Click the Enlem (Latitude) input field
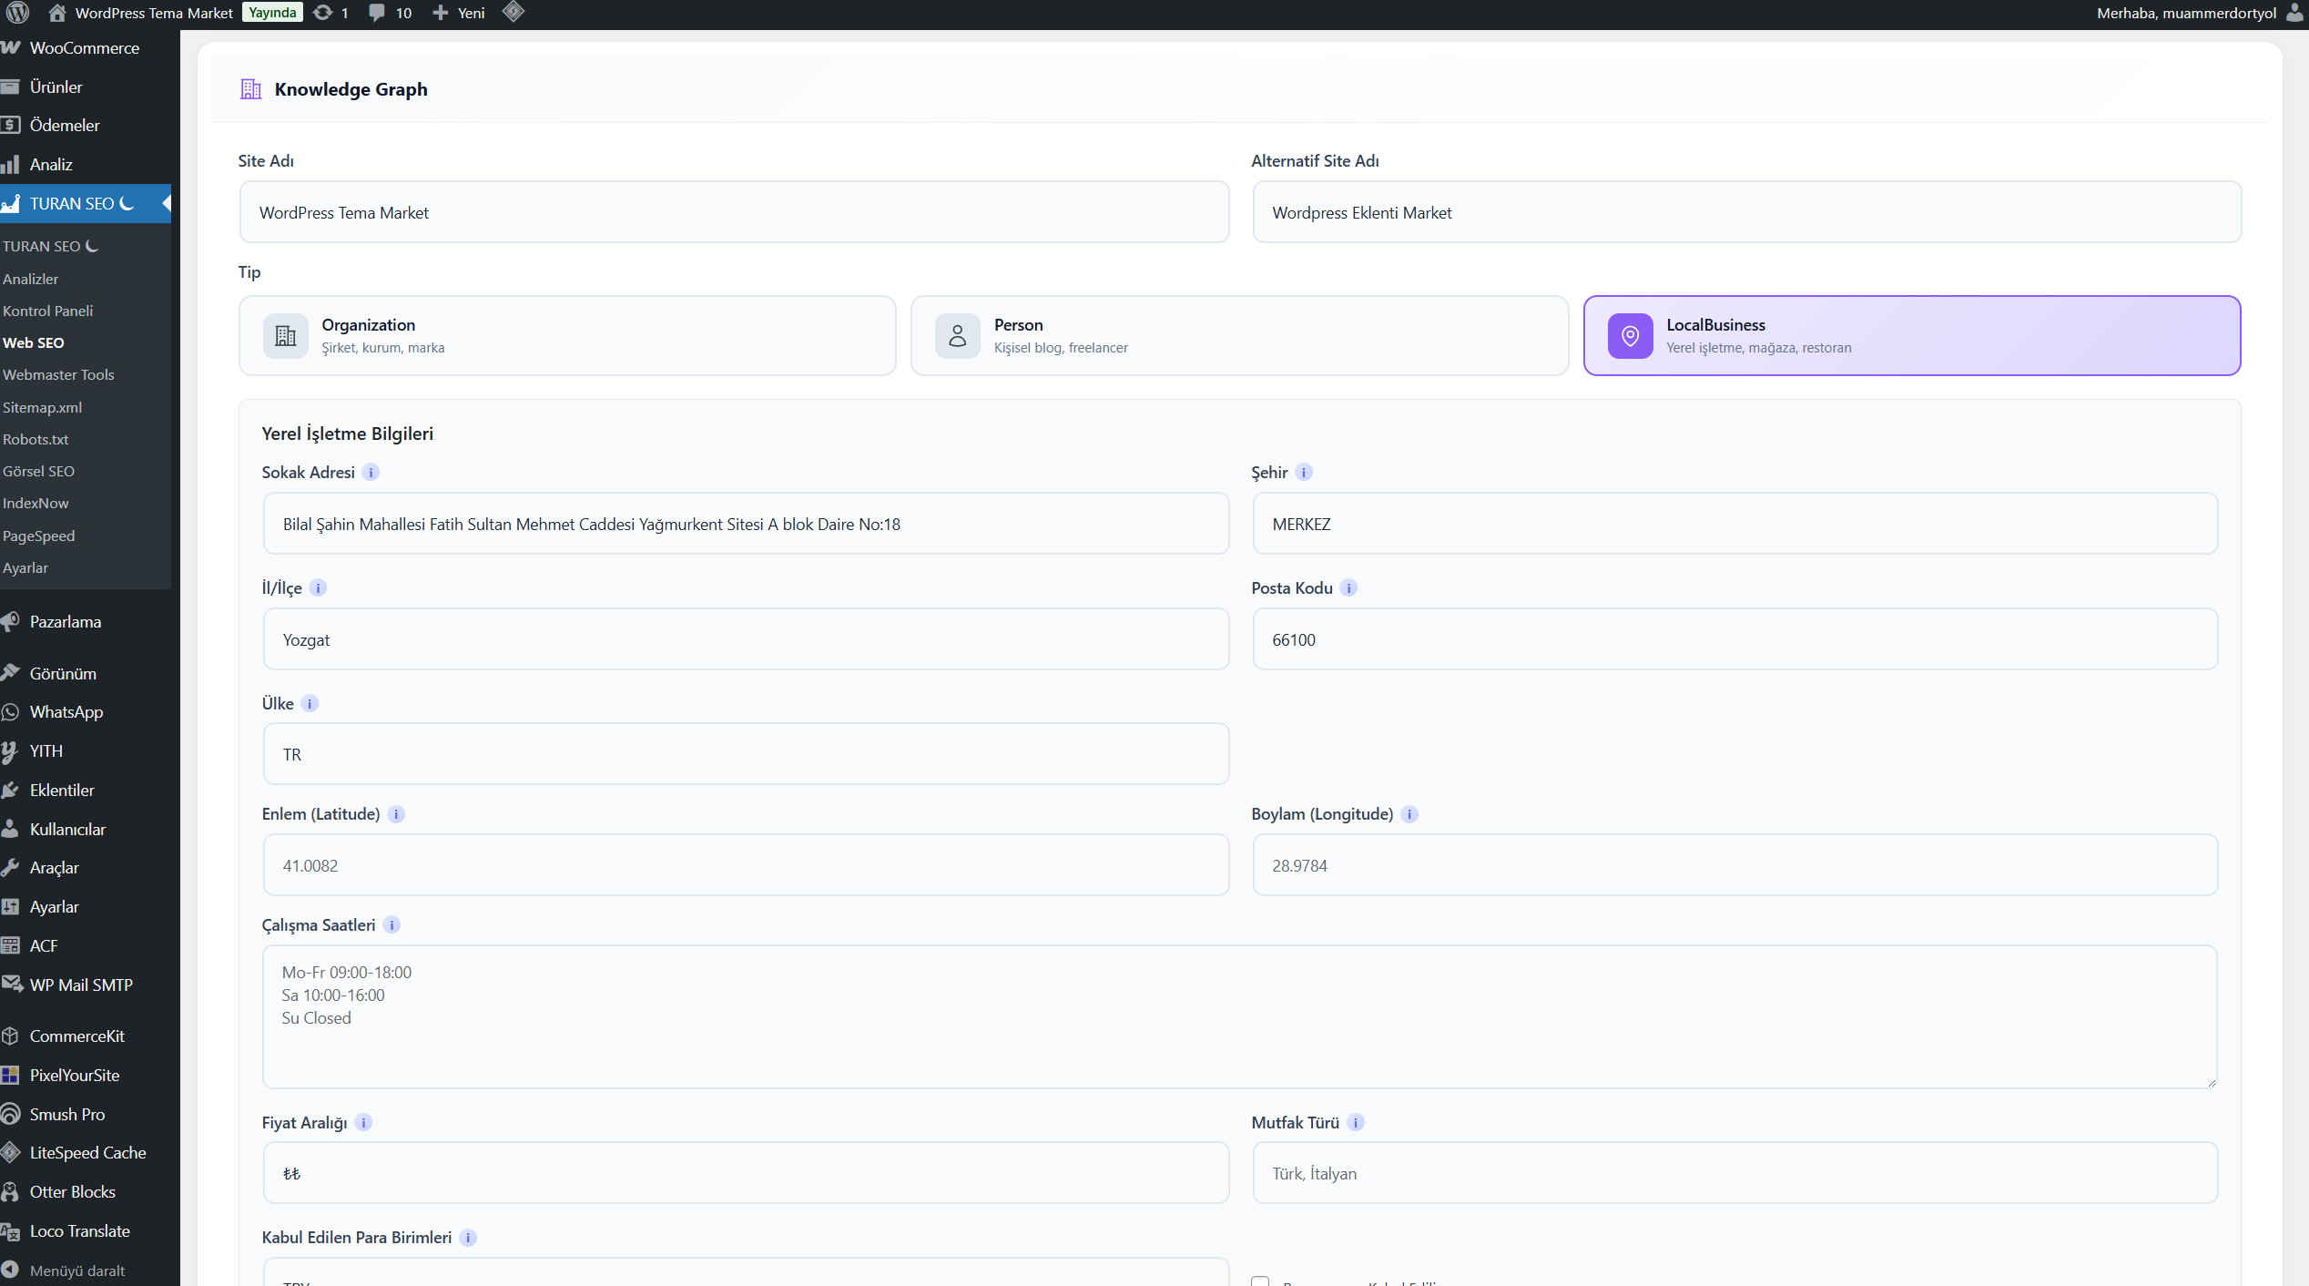This screenshot has height=1286, width=2309. coord(746,864)
